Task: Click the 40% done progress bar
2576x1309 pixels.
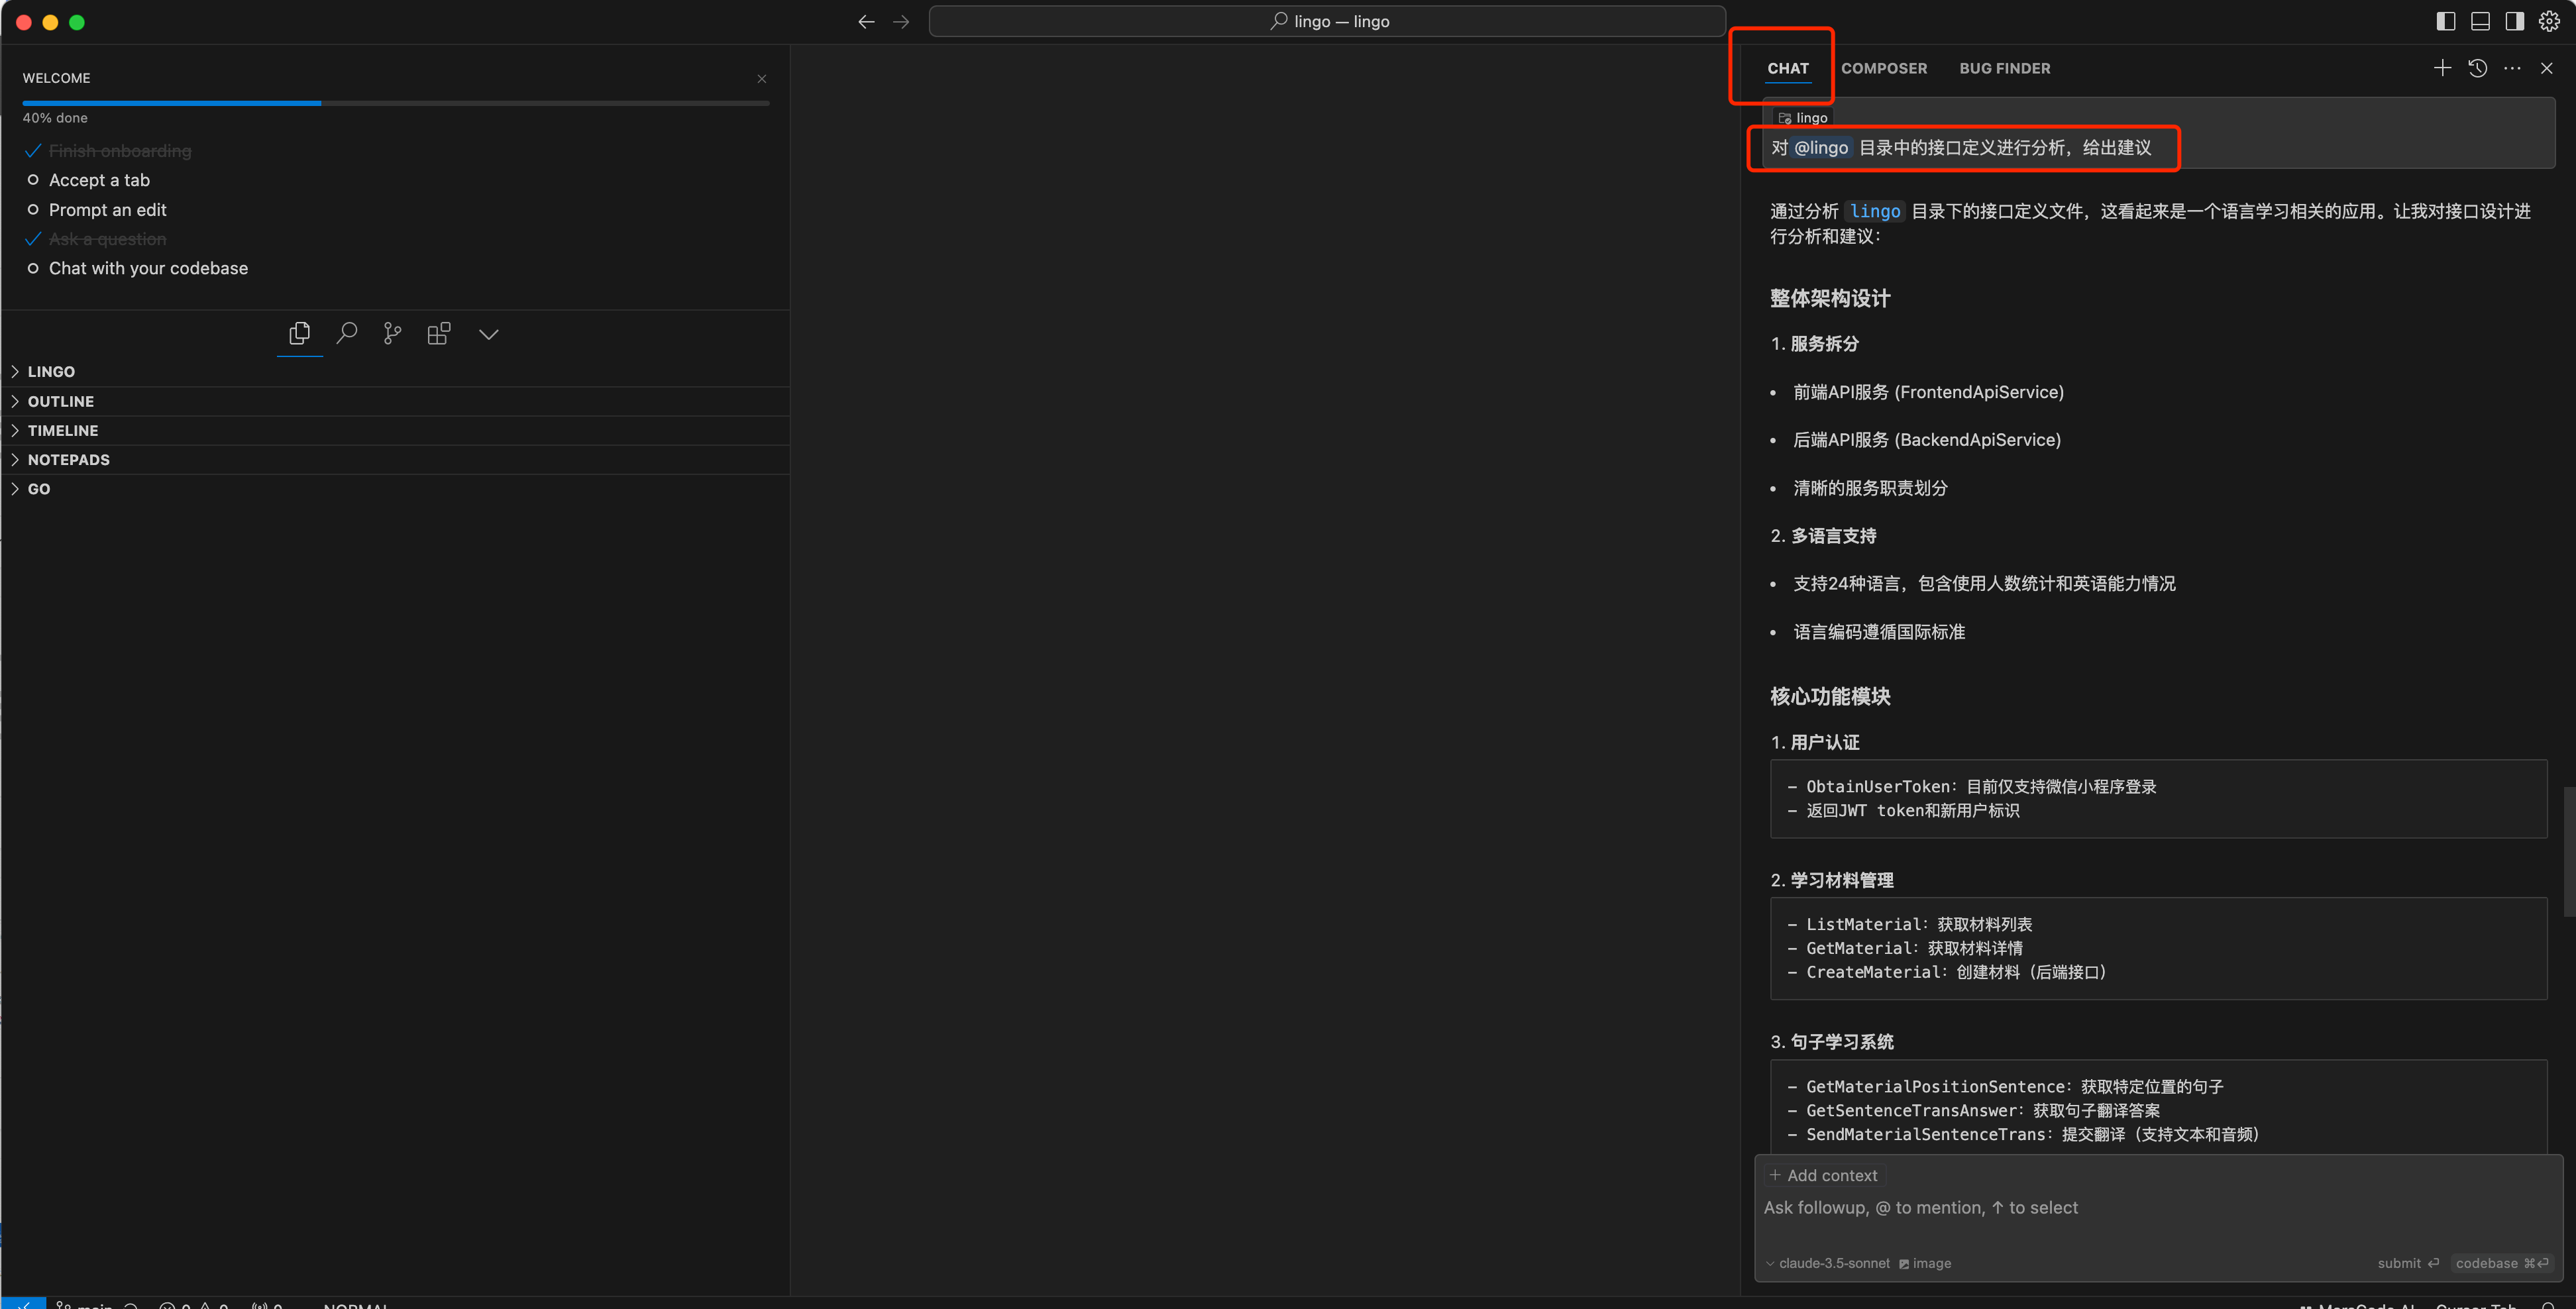Action: 396,103
